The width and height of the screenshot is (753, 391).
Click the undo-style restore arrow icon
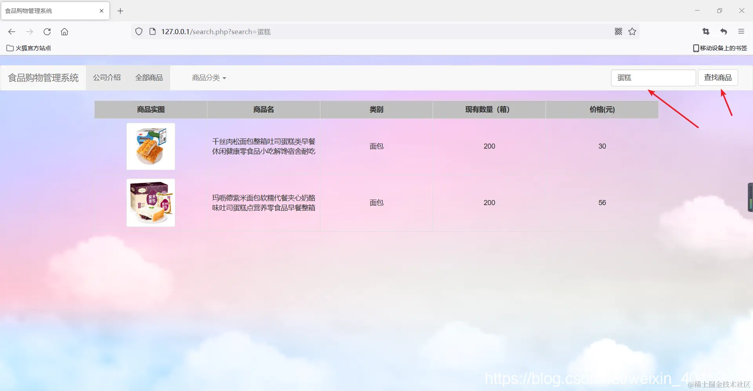(724, 32)
